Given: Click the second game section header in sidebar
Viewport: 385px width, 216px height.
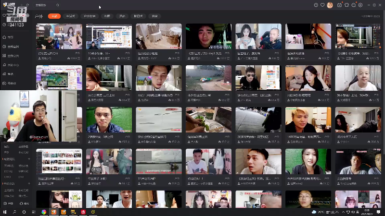Looking at the screenshot, I should (9, 183).
